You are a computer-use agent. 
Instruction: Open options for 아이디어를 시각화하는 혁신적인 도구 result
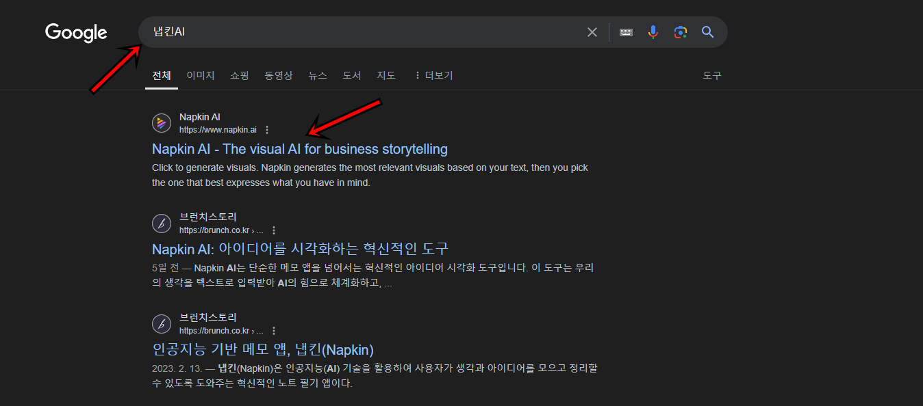[274, 230]
